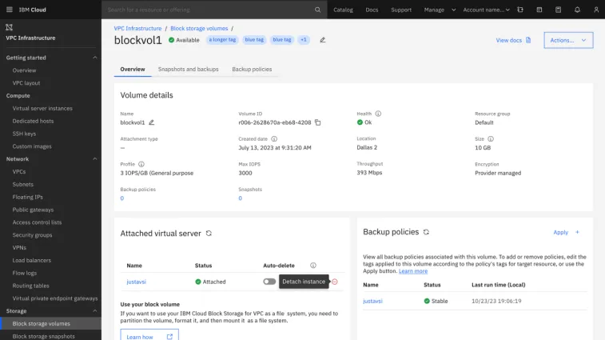
Task: Switch to Backup policies tab
Action: pos(252,70)
